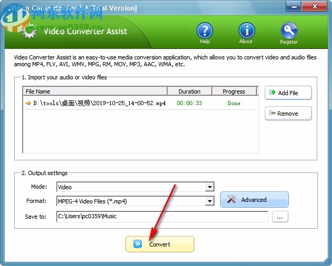Screen dimensions: 332x266
Task: Remove the selected file
Action: 288,113
